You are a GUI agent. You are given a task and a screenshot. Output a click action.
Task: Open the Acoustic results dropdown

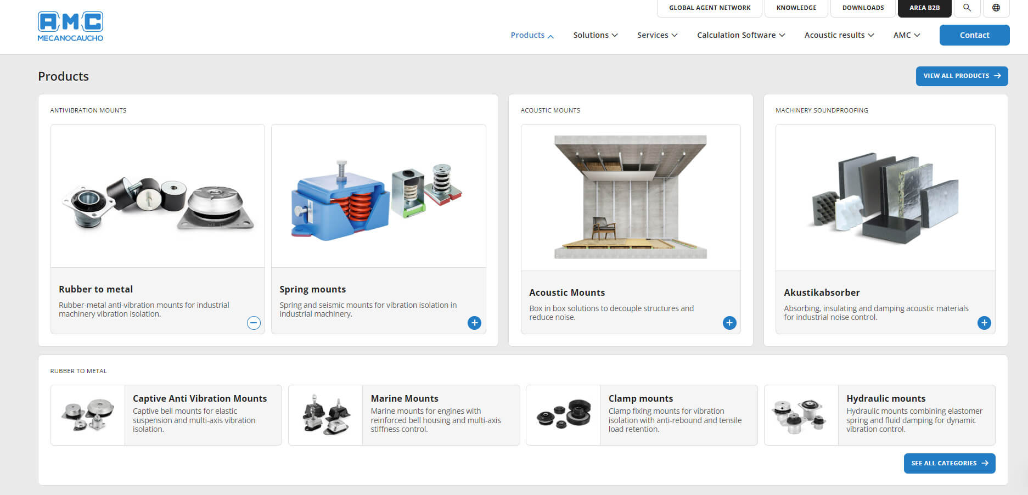click(x=839, y=35)
